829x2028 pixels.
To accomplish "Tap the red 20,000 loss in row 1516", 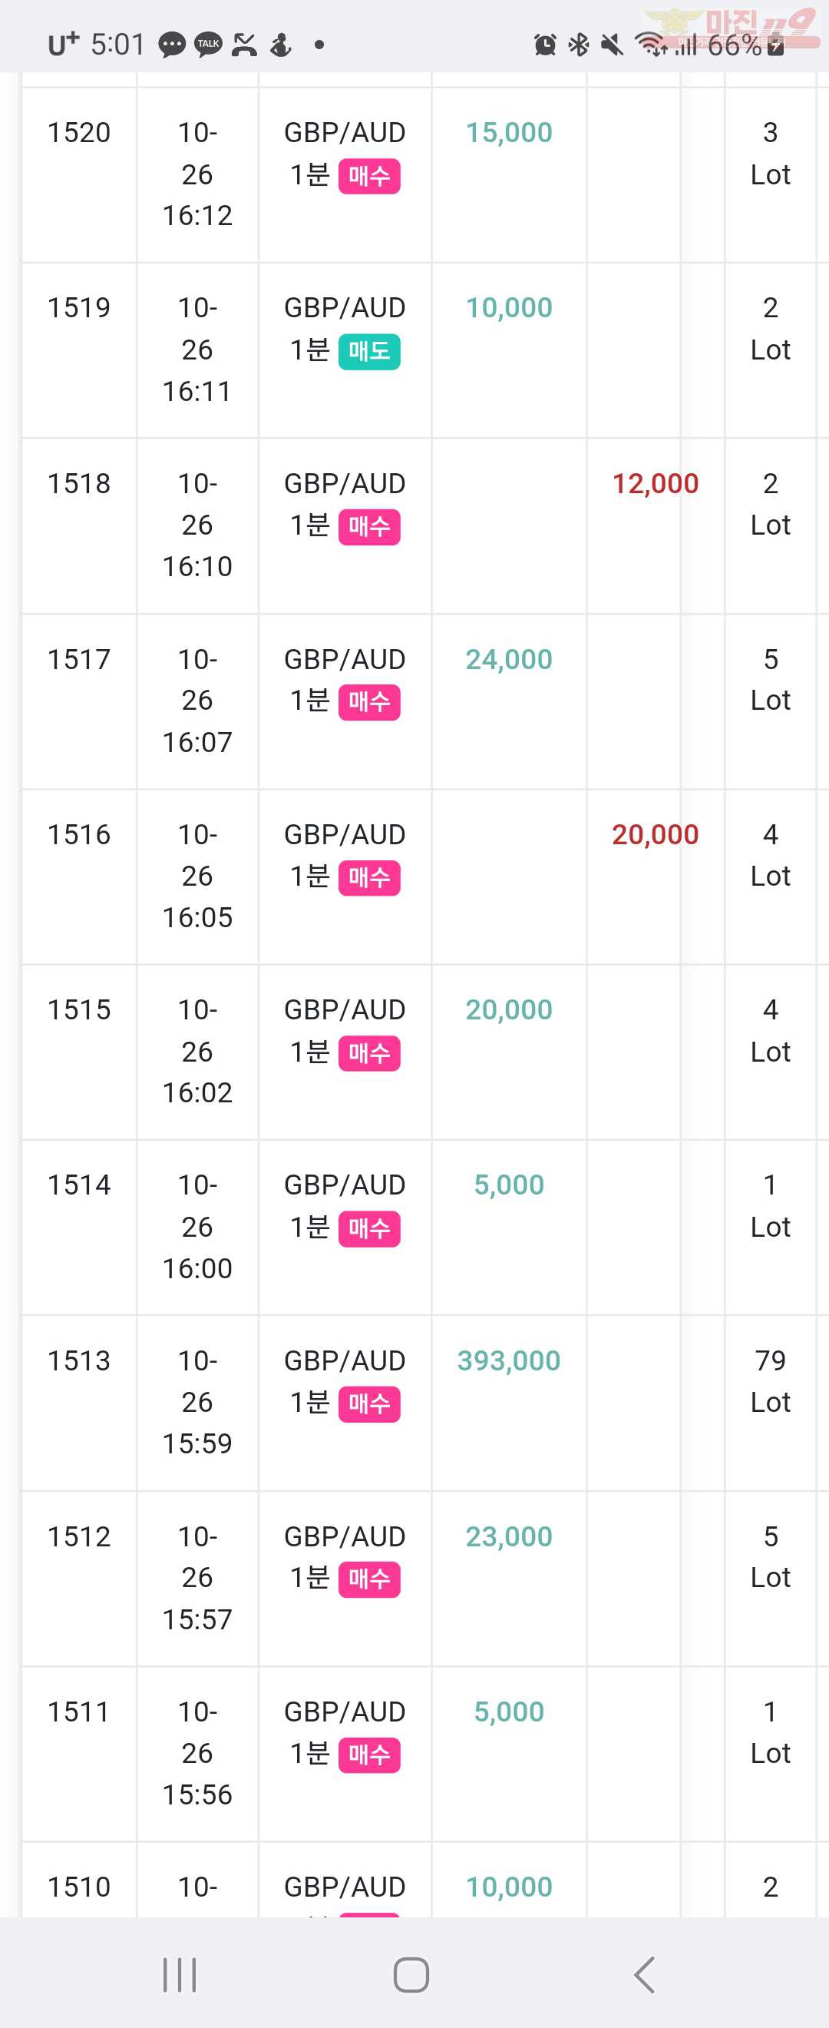I will pos(656,834).
